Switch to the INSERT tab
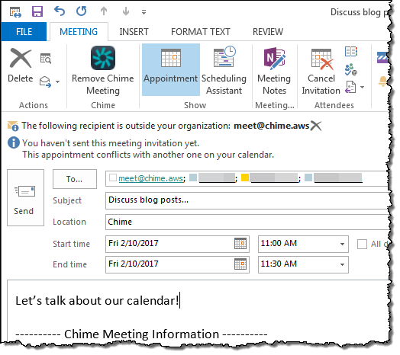400x355 pixels. [x=134, y=31]
